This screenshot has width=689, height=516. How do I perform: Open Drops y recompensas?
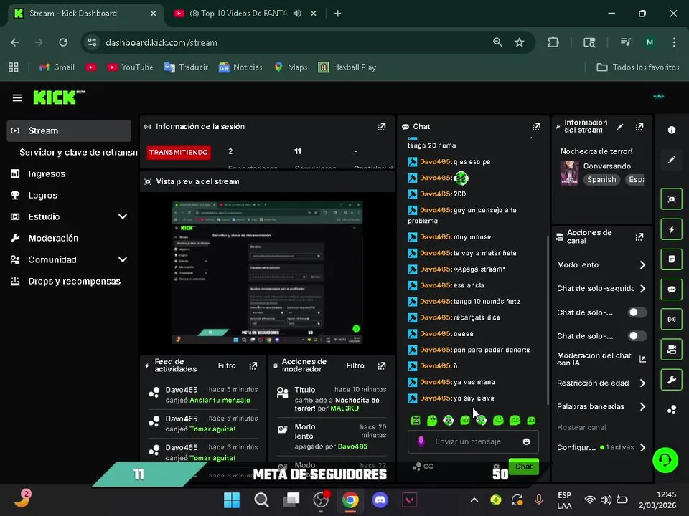click(x=74, y=281)
